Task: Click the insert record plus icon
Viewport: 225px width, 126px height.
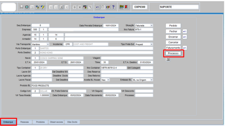Action: (x=75, y=7)
